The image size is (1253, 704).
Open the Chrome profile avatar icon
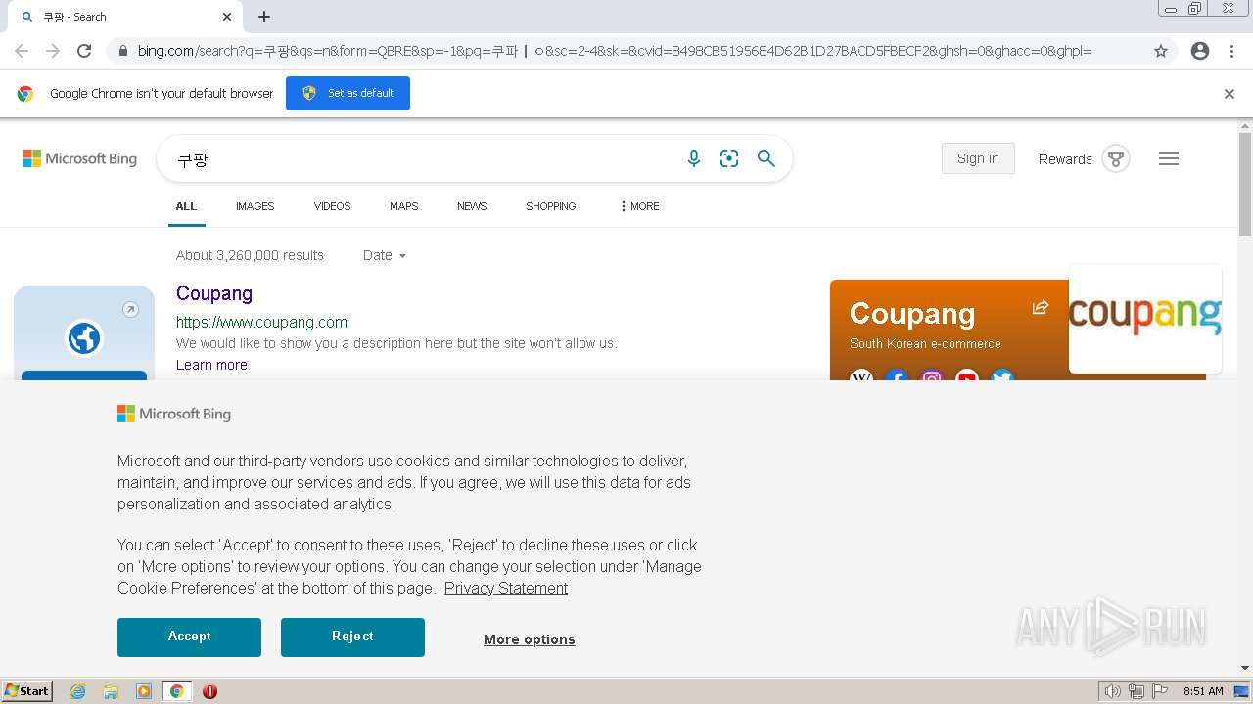click(x=1200, y=51)
